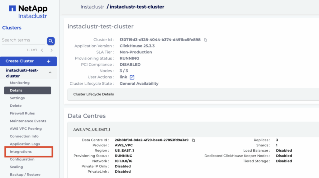This screenshot has width=319, height=178.
Task: Collapse the instaclustr-test-cluster sidebar tree
Action: coord(50,73)
